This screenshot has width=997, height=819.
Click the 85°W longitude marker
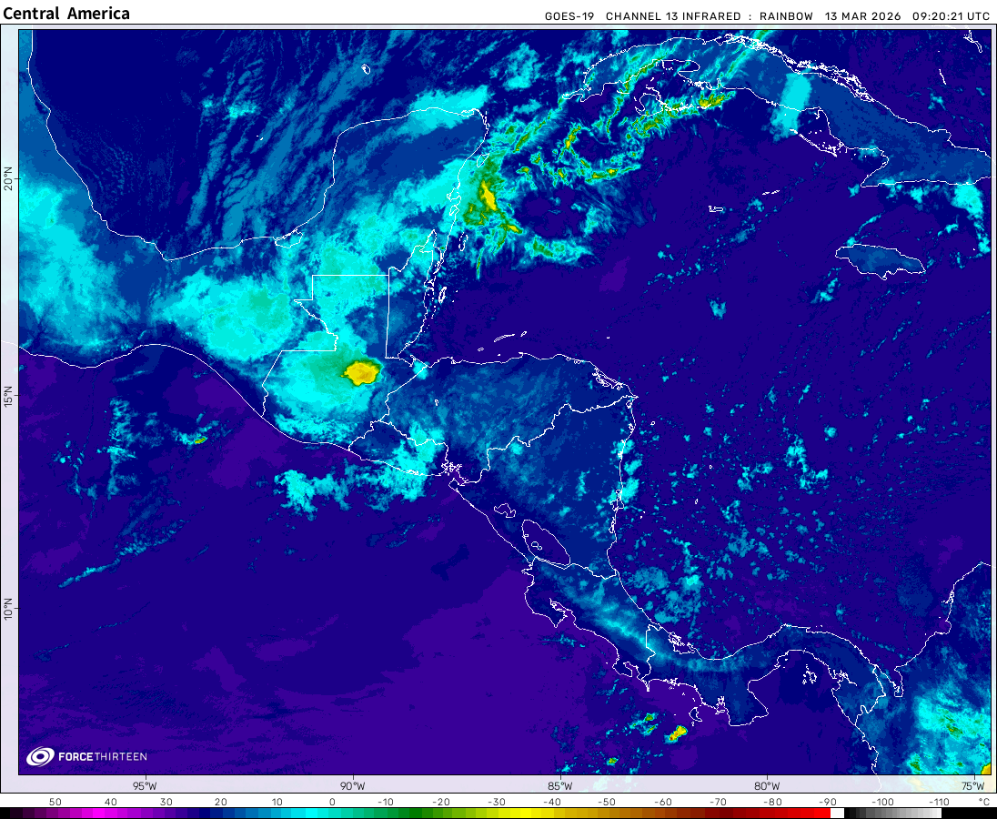click(x=560, y=786)
